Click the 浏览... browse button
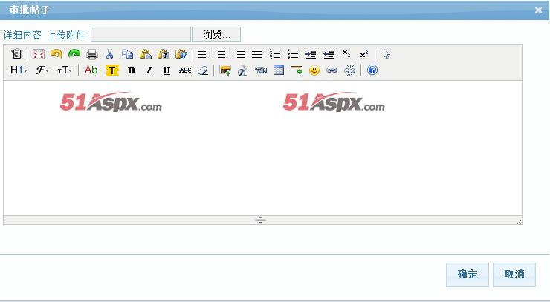Image resolution: width=550 pixels, height=302 pixels. (x=217, y=34)
